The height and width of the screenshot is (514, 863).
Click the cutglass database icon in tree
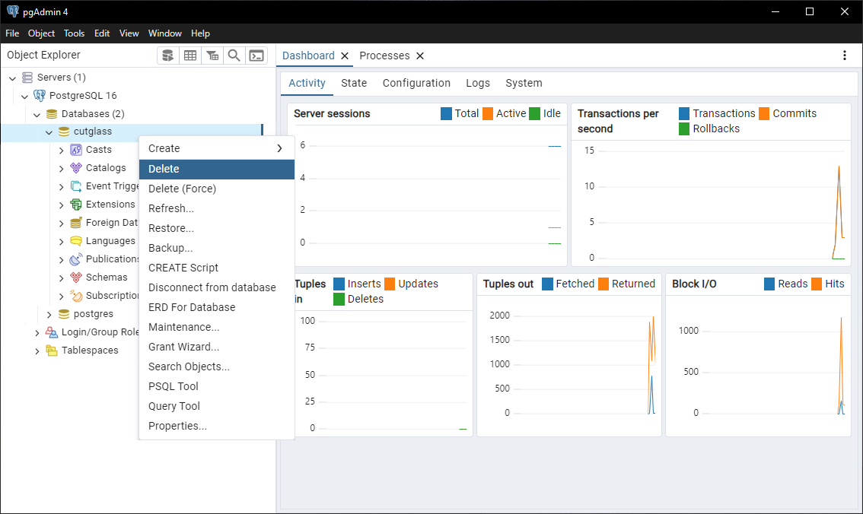pos(64,132)
